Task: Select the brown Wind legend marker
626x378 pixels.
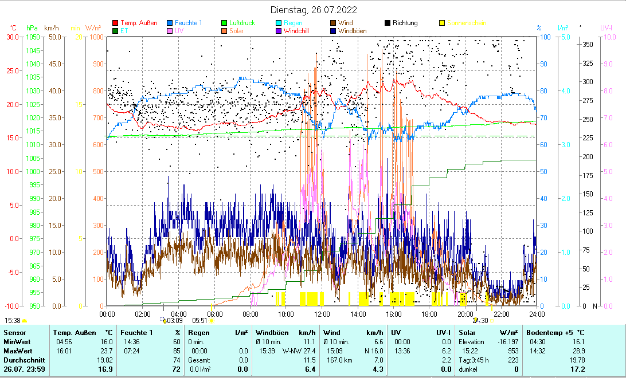Action: tap(333, 23)
